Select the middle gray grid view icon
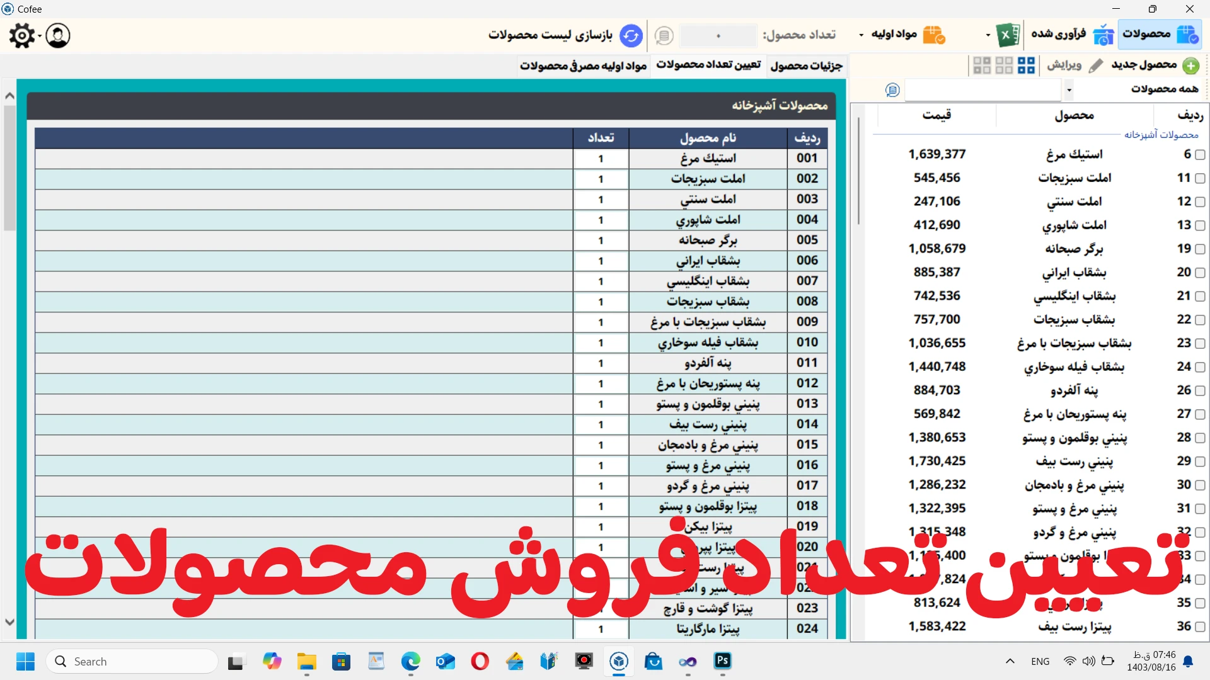The height and width of the screenshot is (680, 1210). 1004,65
